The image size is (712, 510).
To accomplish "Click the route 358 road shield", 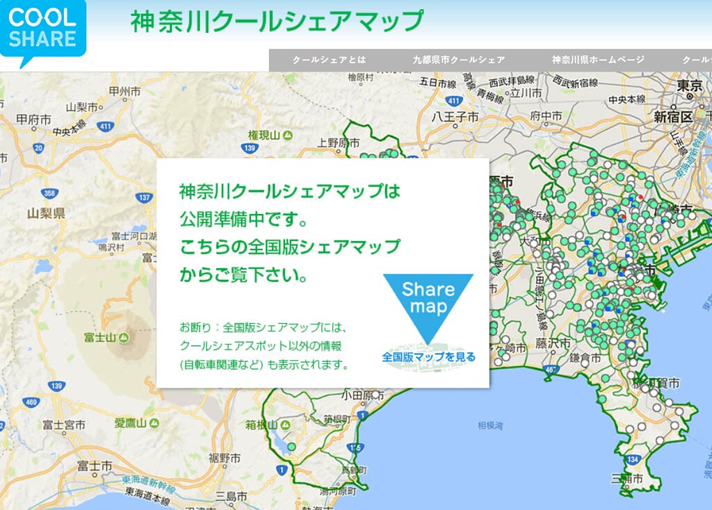I will point(49,194).
